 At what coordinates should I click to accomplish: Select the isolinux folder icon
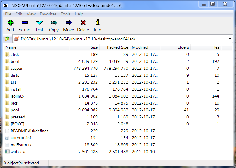tap(7, 96)
